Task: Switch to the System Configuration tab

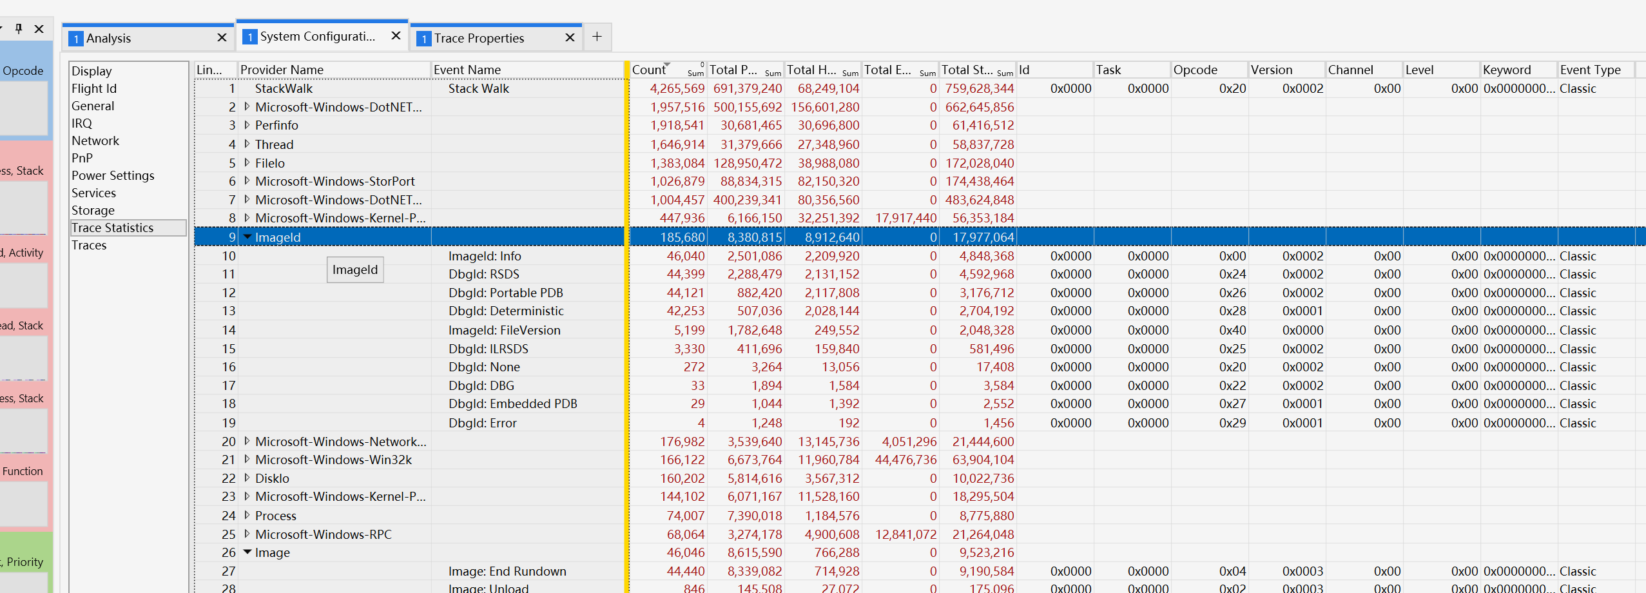Action: tap(322, 36)
